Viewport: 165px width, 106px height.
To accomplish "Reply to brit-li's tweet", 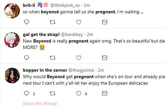I will (27, 23).
